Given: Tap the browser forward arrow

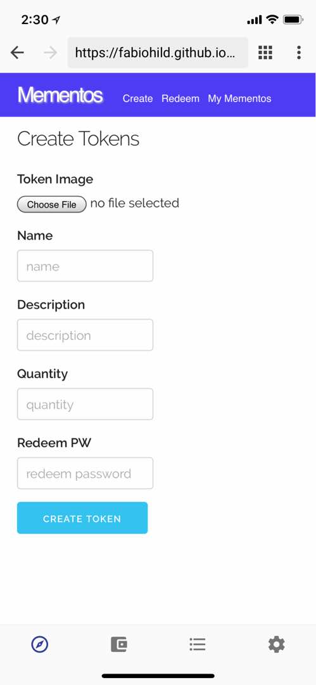Looking at the screenshot, I should pyautogui.click(x=51, y=53).
